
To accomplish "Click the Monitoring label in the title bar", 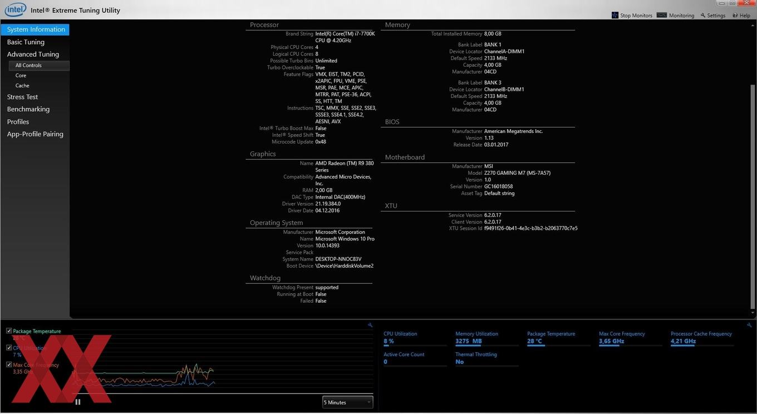I will pos(681,16).
